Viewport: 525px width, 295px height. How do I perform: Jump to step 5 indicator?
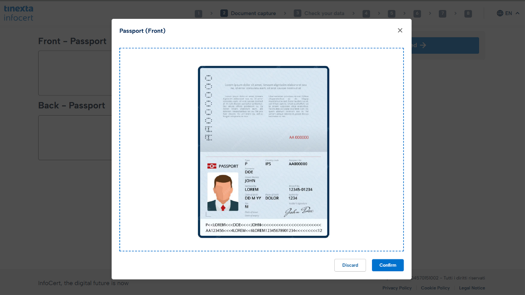(392, 14)
